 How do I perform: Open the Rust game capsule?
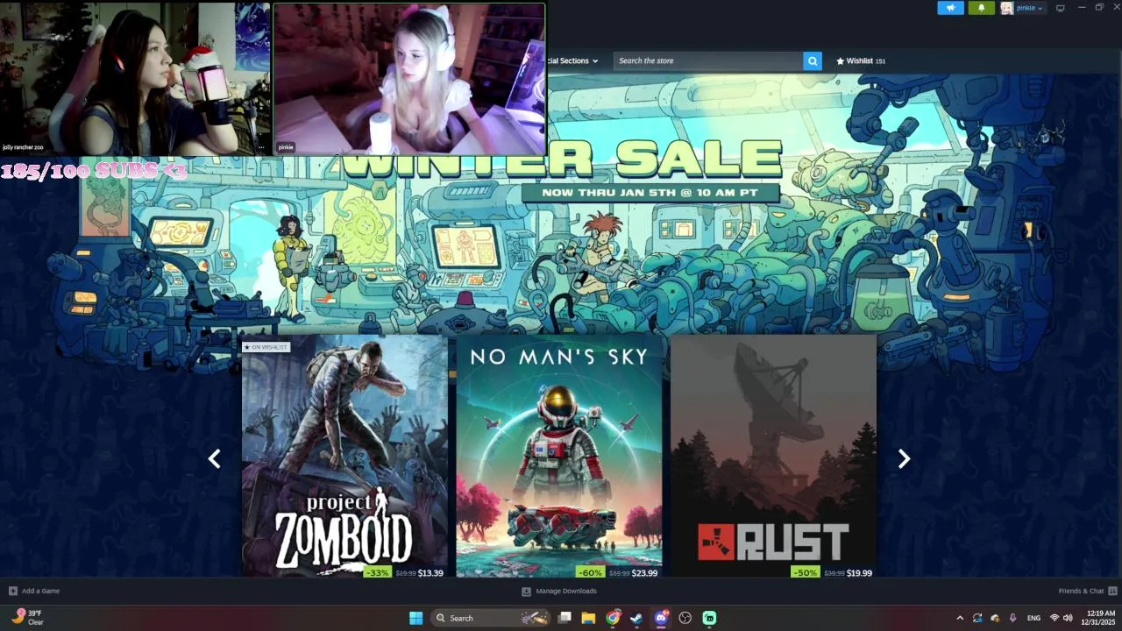click(x=773, y=457)
